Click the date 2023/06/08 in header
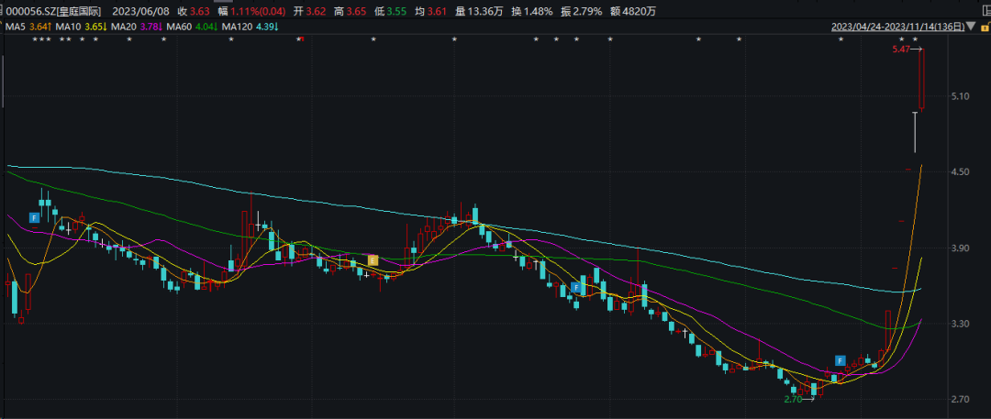This screenshot has height=419, width=991. (x=140, y=11)
